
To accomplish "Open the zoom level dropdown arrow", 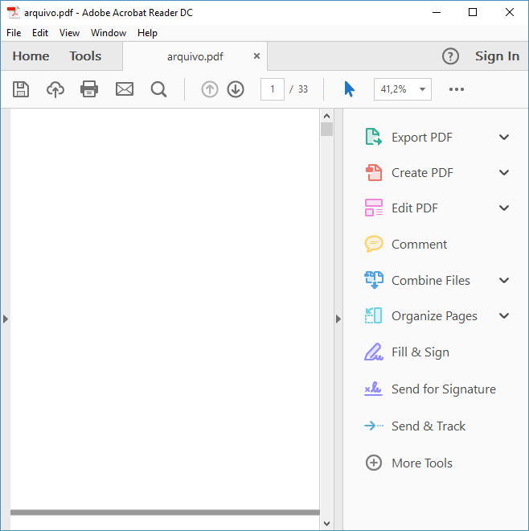I will [422, 89].
